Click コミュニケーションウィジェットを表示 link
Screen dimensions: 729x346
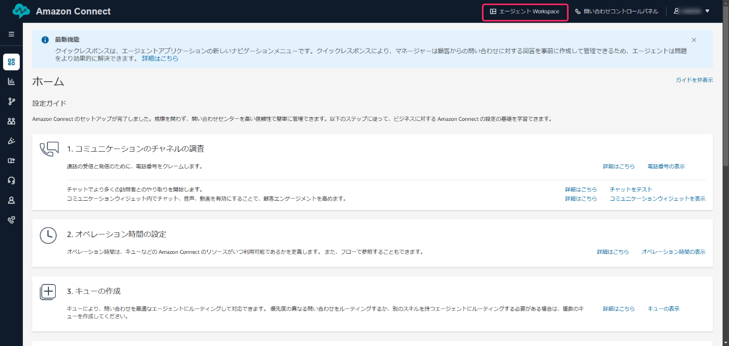tap(658, 199)
